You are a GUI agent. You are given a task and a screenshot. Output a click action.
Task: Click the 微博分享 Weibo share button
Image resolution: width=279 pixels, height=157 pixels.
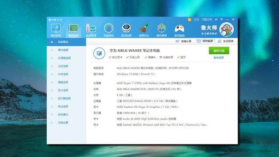pyautogui.click(x=184, y=41)
